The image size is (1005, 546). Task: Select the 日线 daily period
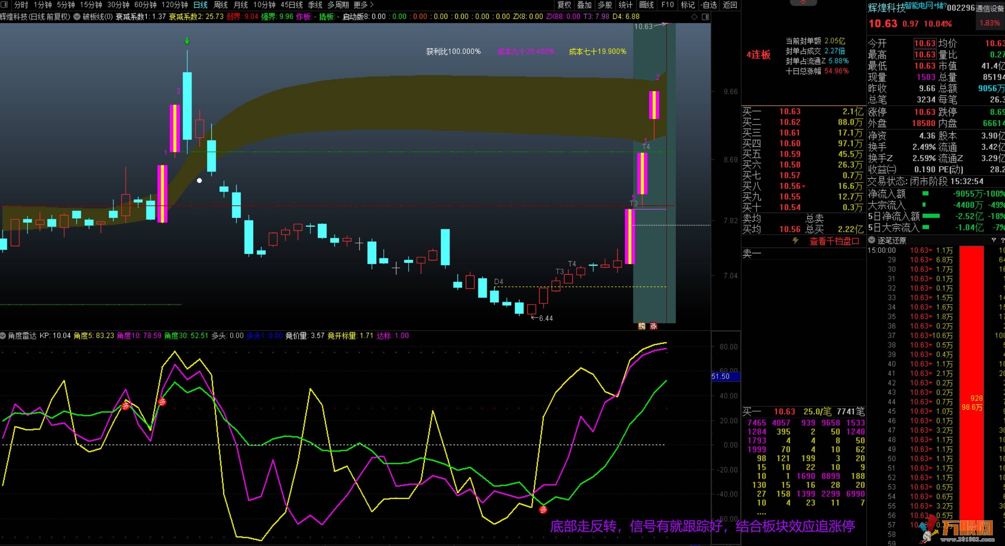click(x=200, y=5)
